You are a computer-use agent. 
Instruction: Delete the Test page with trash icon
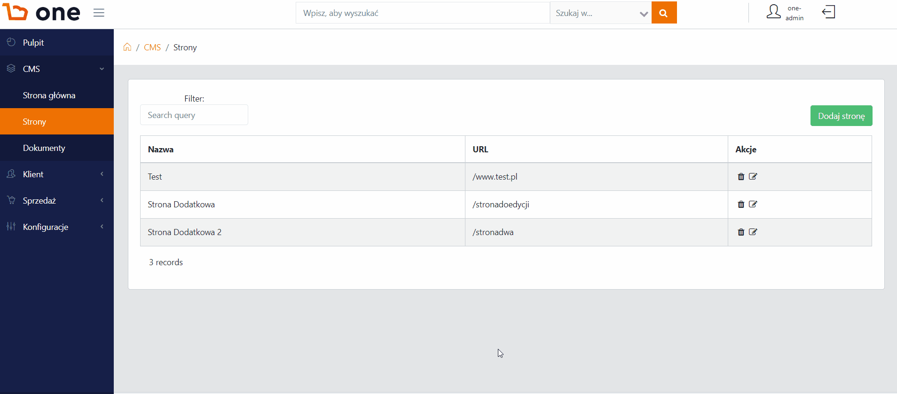741,177
